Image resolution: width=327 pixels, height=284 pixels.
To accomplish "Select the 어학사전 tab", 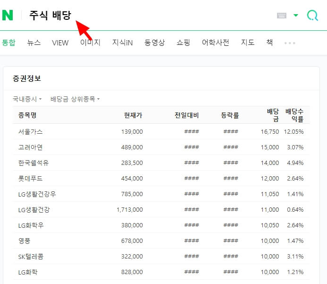I will [216, 43].
